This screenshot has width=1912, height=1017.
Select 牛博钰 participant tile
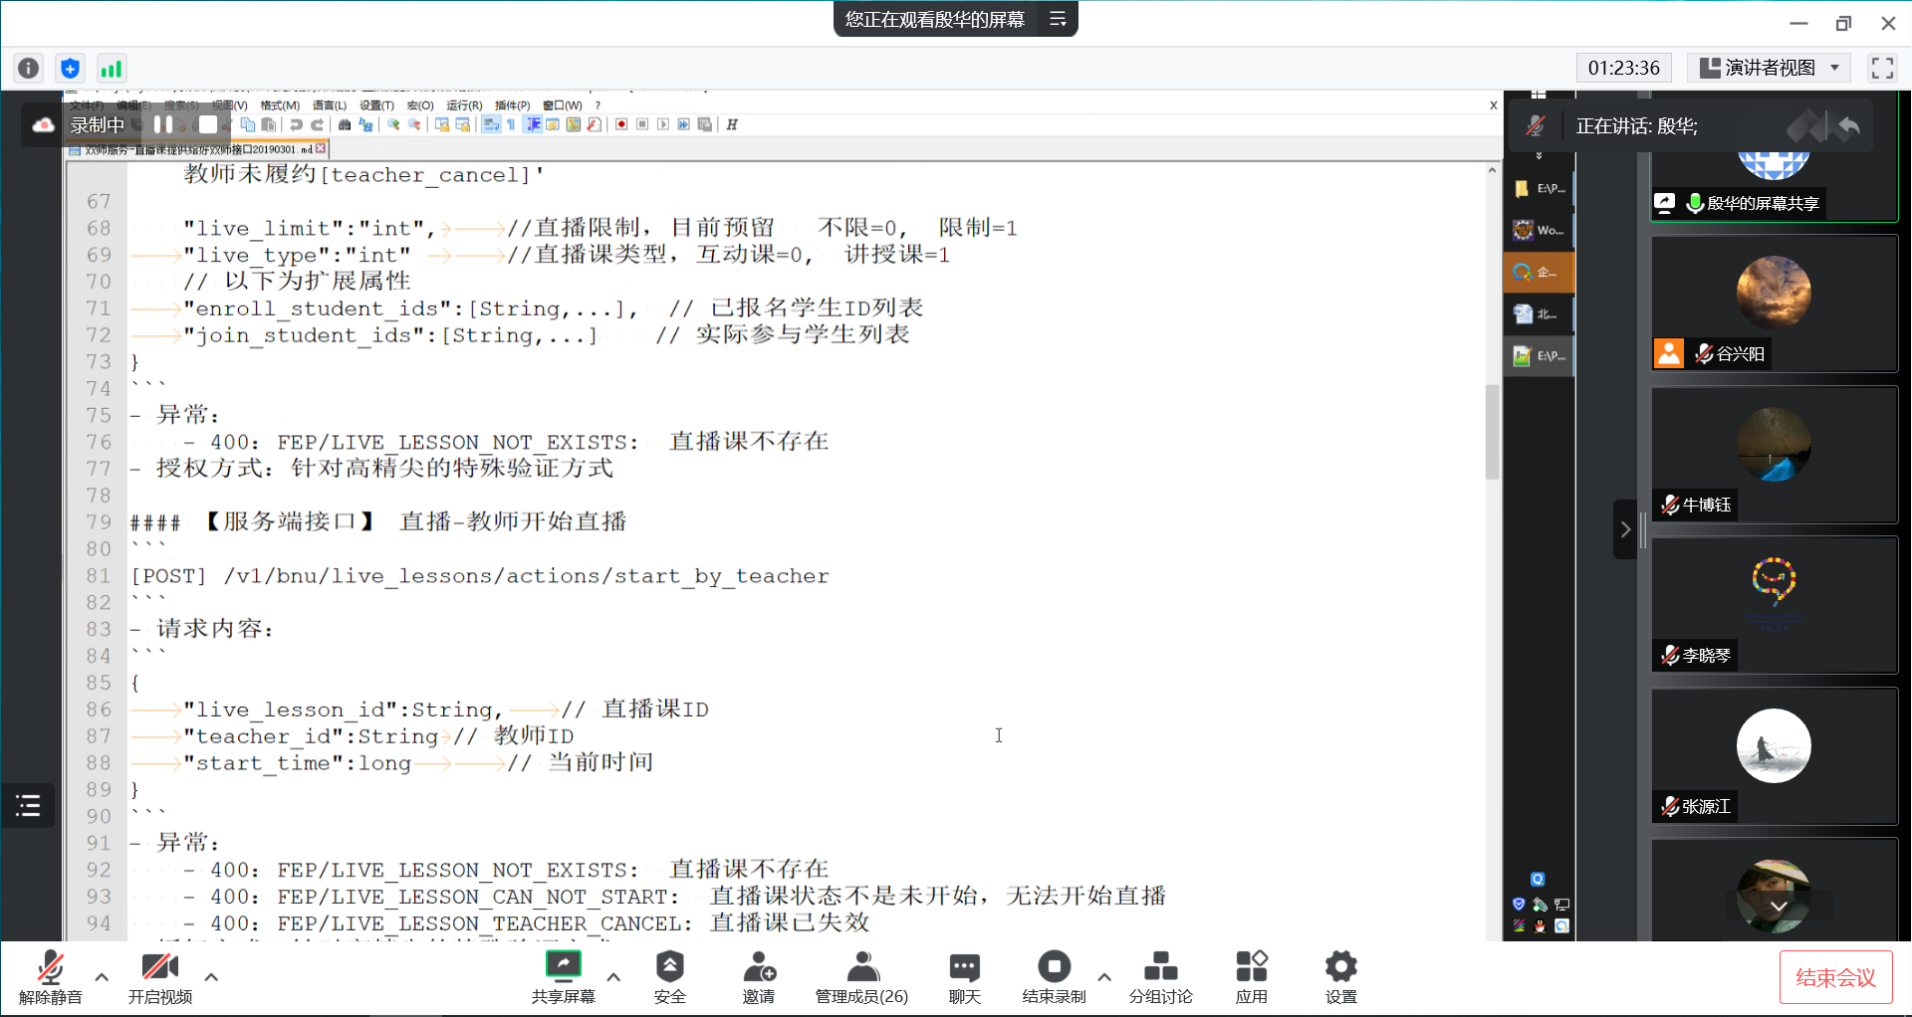click(x=1775, y=455)
